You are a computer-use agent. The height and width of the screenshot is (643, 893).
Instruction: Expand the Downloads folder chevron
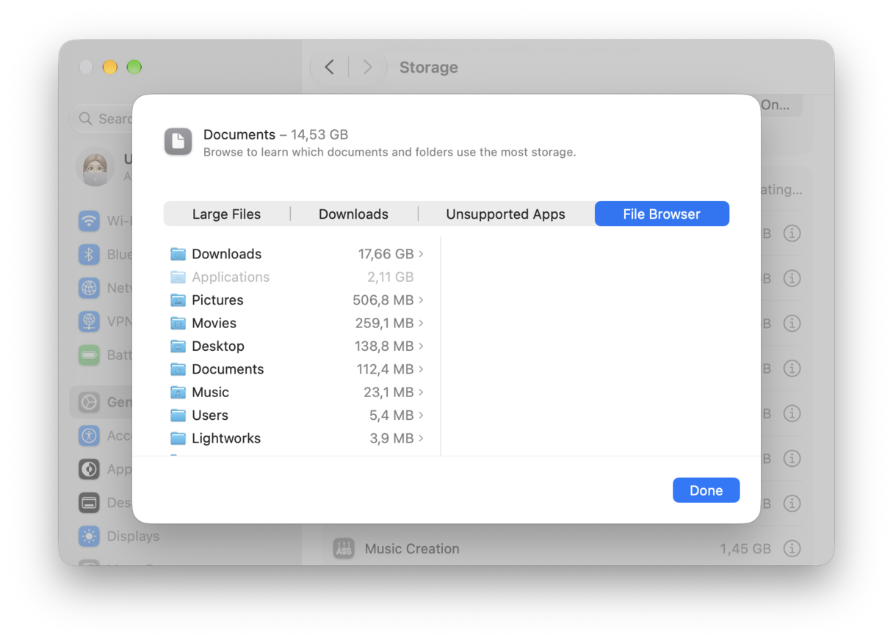pos(421,254)
